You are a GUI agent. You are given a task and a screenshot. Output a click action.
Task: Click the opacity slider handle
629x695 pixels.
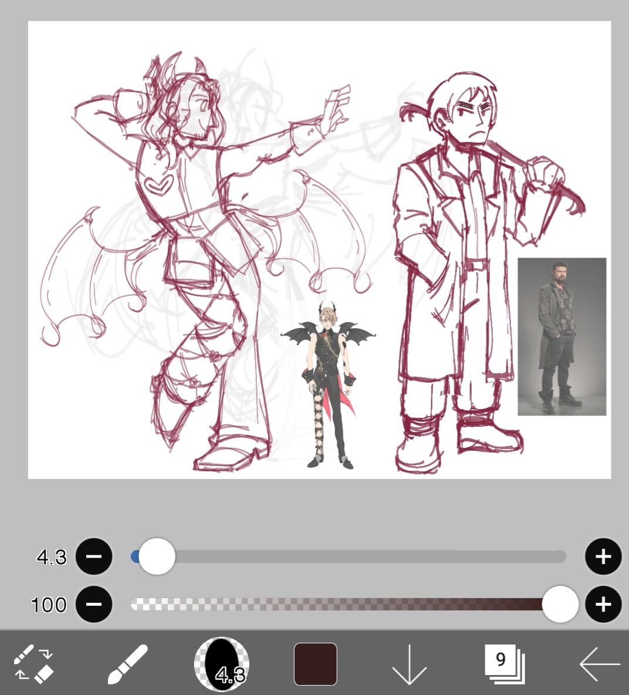coord(560,604)
